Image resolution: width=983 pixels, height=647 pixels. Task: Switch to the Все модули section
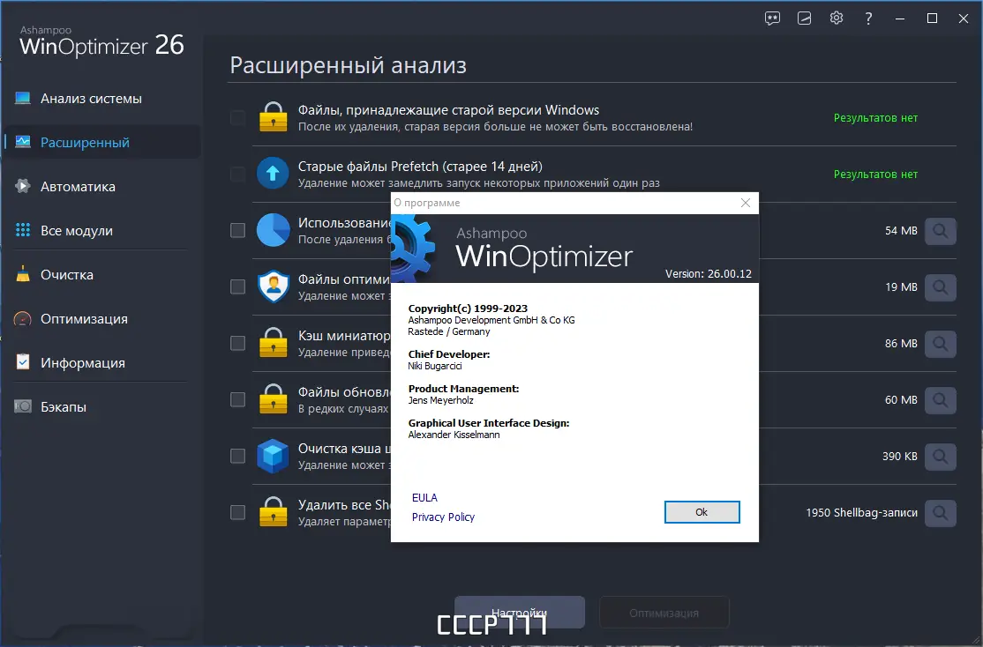tap(24, 230)
